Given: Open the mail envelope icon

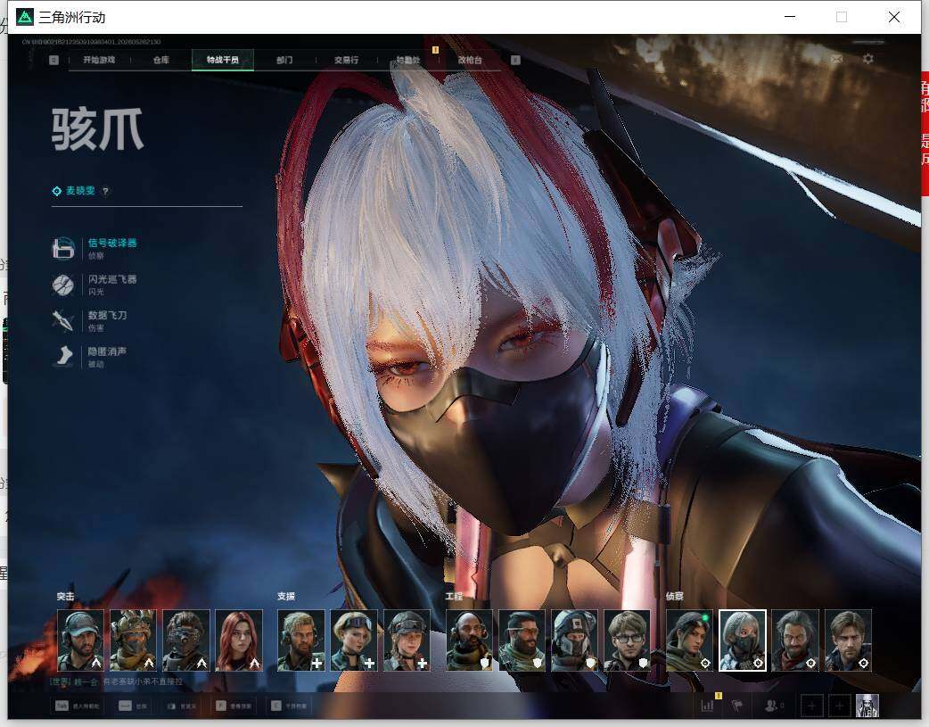Looking at the screenshot, I should [x=836, y=59].
